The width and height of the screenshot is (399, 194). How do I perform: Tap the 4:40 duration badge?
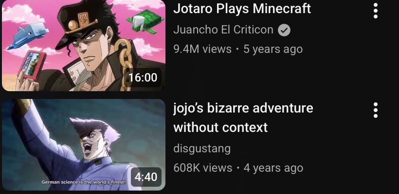tap(146, 177)
